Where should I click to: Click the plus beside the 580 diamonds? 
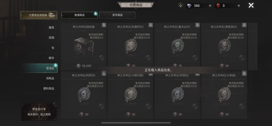(x=210, y=6)
